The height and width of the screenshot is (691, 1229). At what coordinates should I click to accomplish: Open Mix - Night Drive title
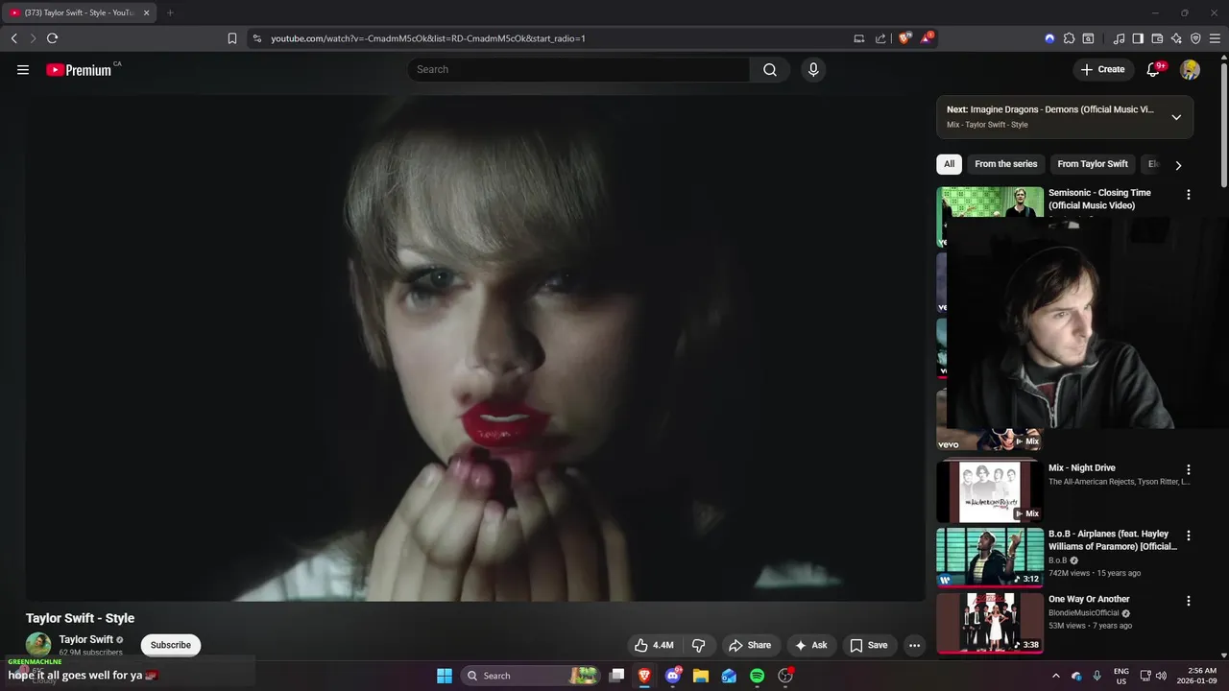tap(1081, 468)
